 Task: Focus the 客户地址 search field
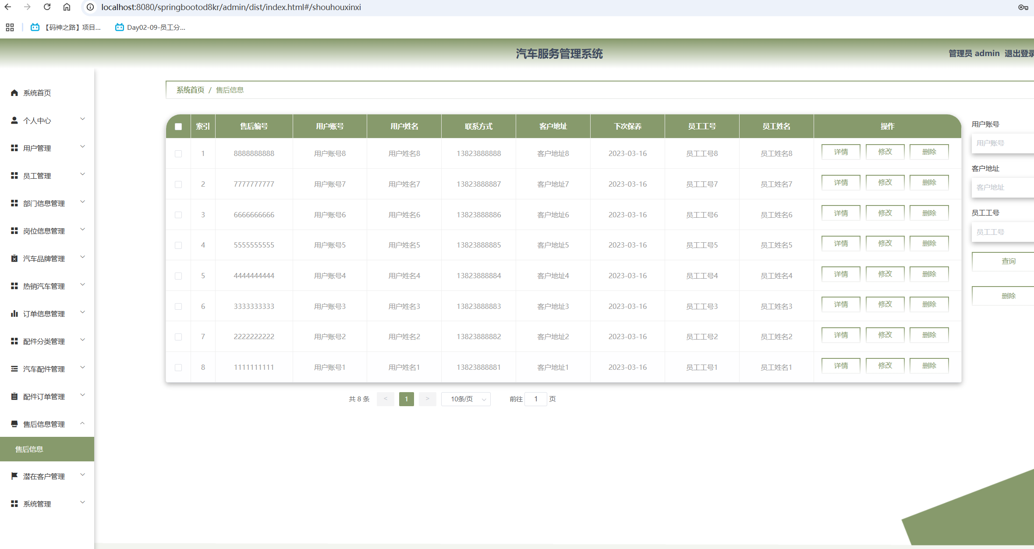[x=1003, y=188]
